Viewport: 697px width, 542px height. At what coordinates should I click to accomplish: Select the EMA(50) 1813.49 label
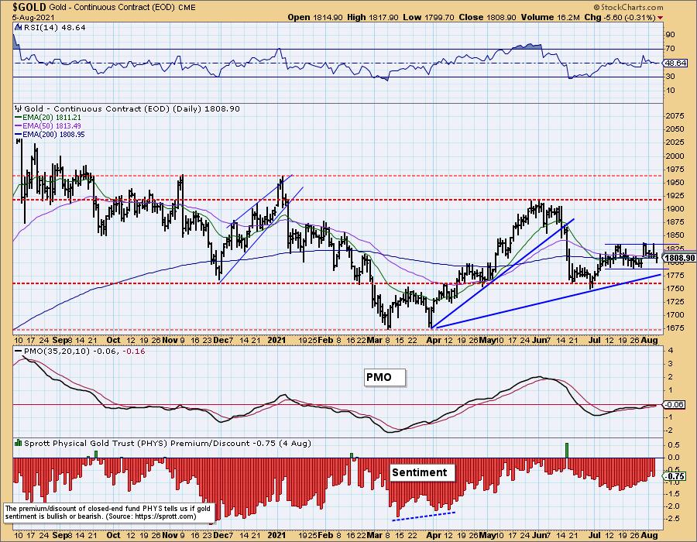[52, 125]
